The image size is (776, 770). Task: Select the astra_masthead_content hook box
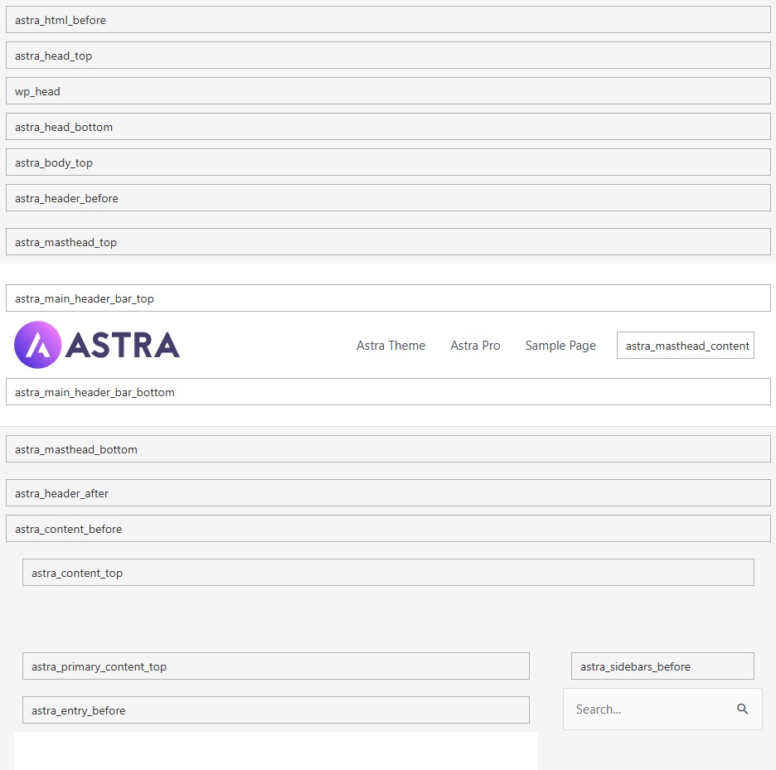[x=686, y=346]
